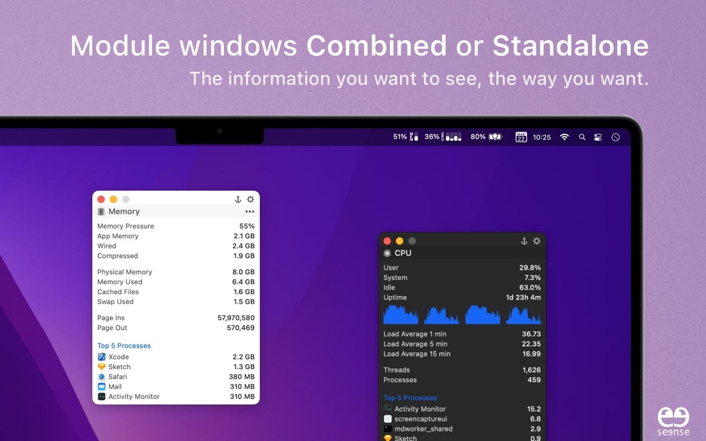
Task: Click the Mail icon in the Memory process list
Action: 102,387
